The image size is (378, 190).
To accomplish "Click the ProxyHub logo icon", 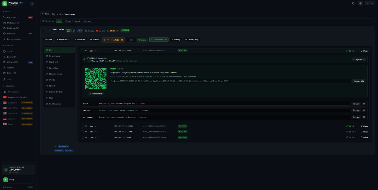I will [5, 3].
